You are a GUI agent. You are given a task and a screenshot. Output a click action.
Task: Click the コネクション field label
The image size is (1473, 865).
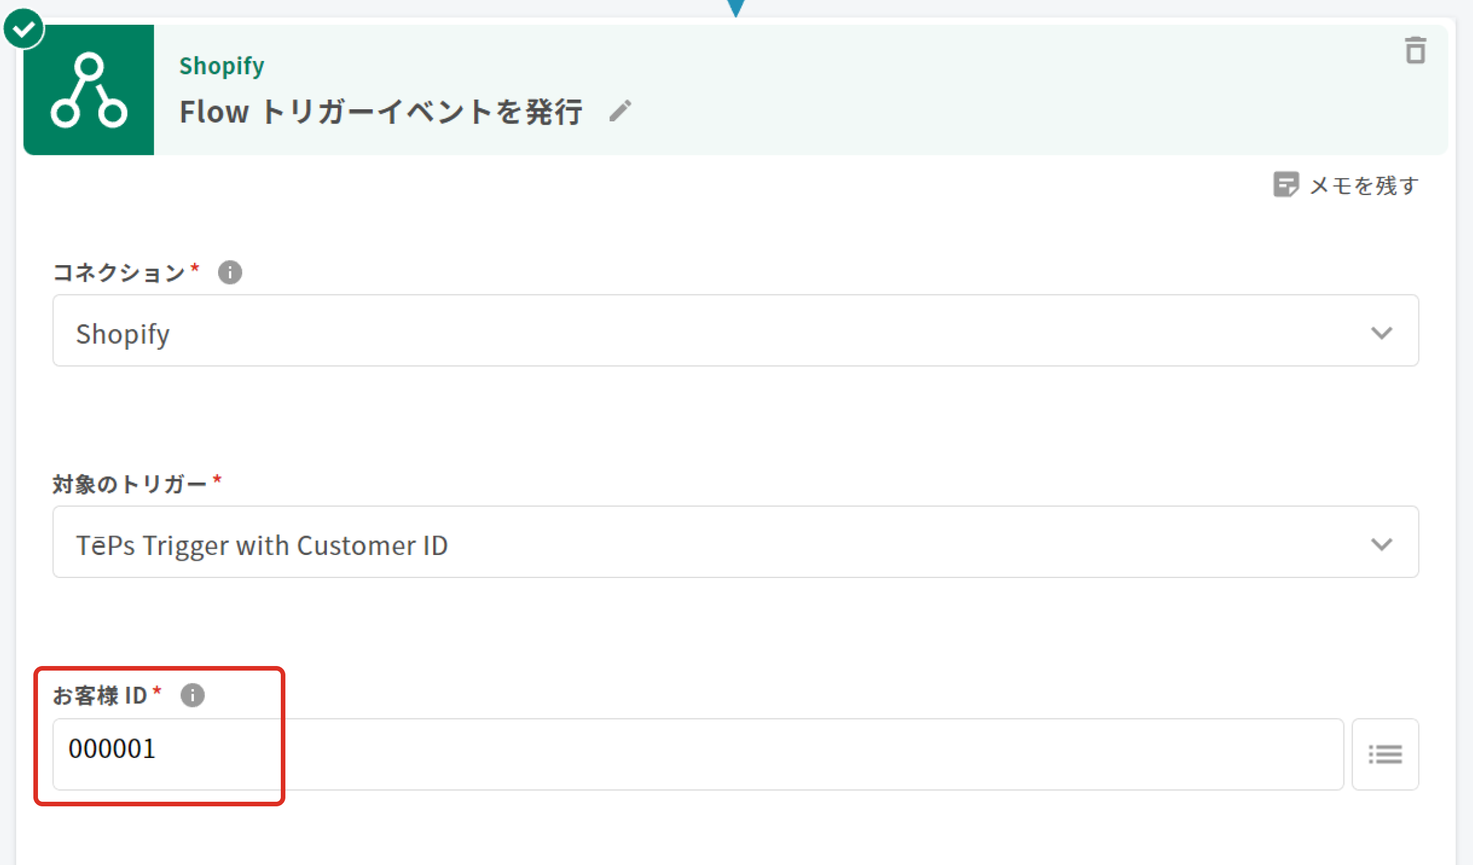coord(119,273)
